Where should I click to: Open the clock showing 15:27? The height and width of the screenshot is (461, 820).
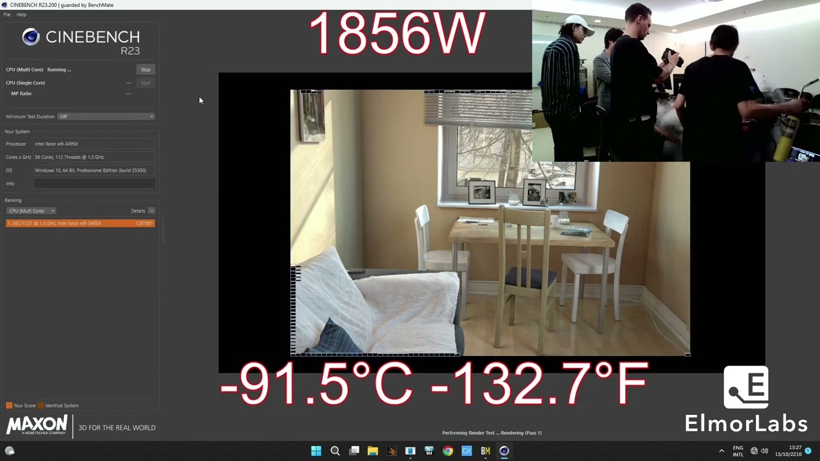coord(788,451)
